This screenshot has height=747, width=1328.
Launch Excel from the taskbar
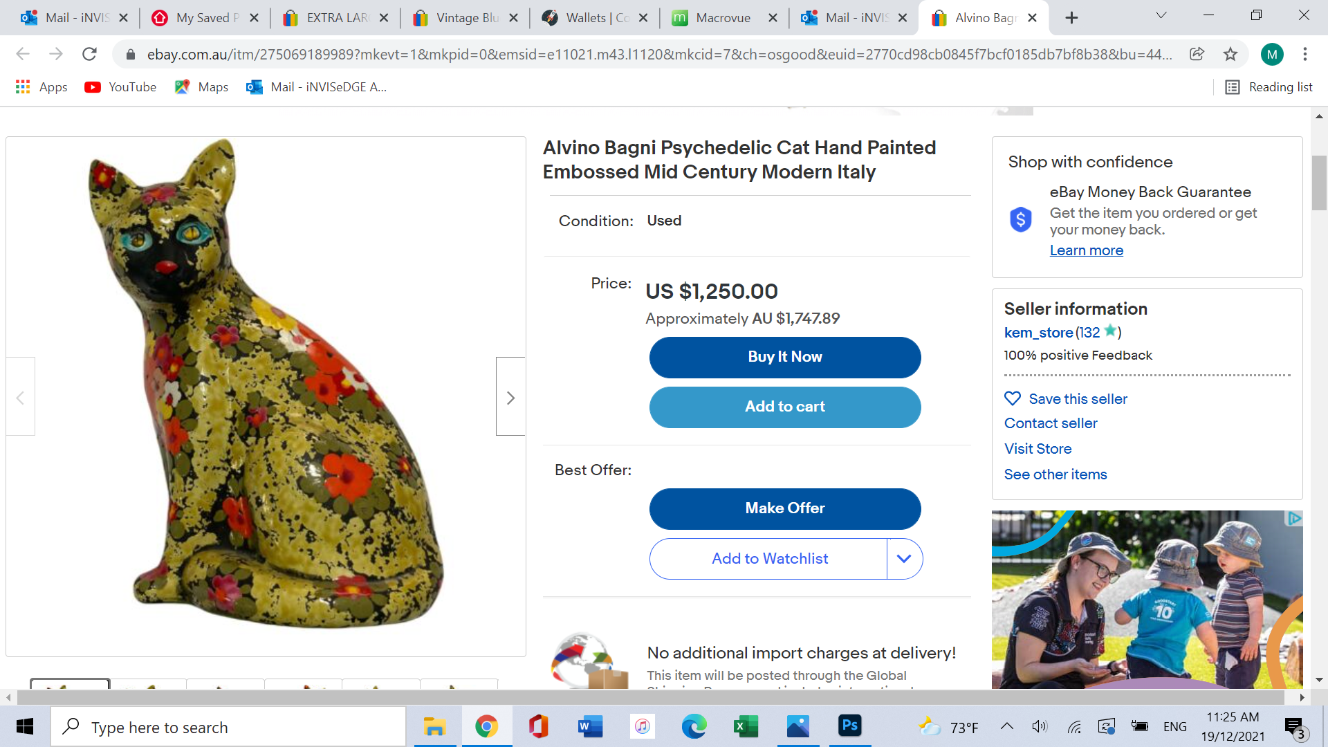click(x=745, y=726)
